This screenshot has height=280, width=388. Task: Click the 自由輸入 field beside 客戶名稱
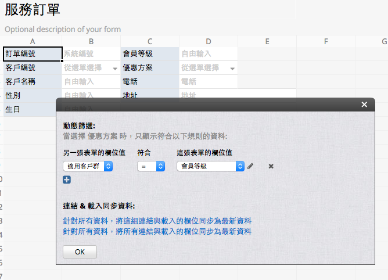click(x=91, y=82)
